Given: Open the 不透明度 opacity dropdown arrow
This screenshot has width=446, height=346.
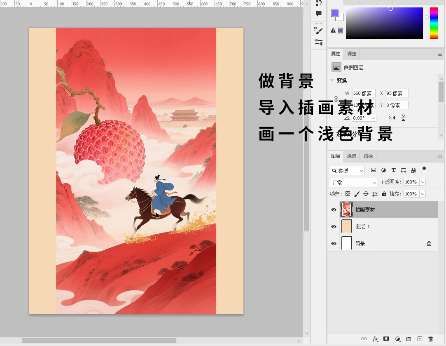Looking at the screenshot, I should [423, 182].
